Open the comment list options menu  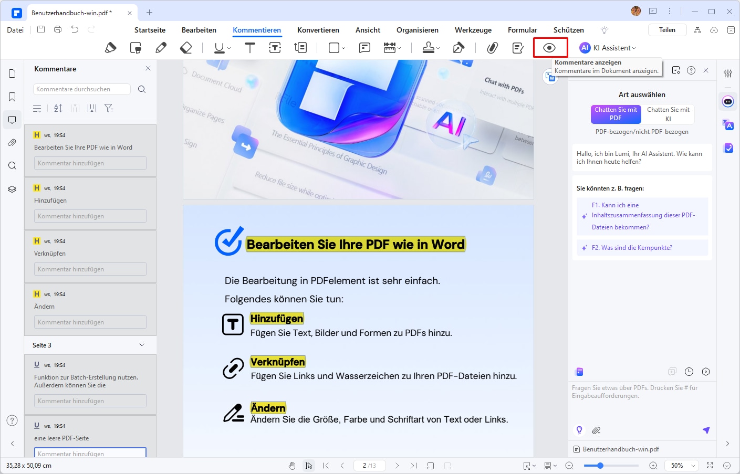point(37,108)
